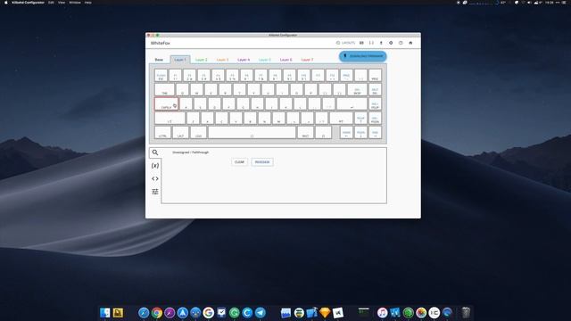This screenshot has width=571, height=321.
Task: Open the View menu in menu bar
Action: (62, 3)
